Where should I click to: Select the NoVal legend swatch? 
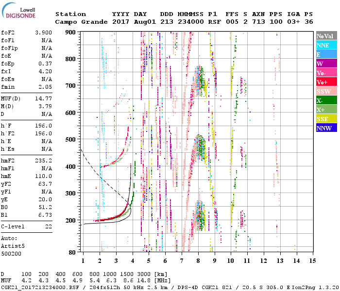click(326, 36)
